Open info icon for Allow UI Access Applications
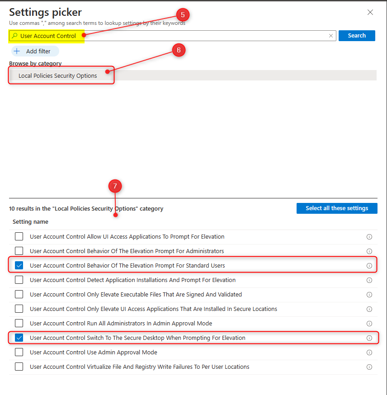Screen dimensions: 387x395 369,237
